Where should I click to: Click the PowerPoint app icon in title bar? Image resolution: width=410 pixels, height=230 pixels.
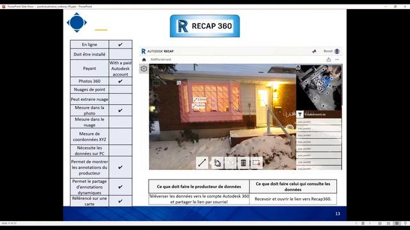tap(3, 6)
